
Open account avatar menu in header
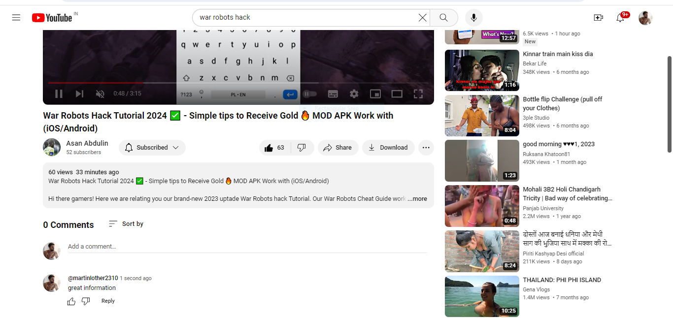pos(645,18)
